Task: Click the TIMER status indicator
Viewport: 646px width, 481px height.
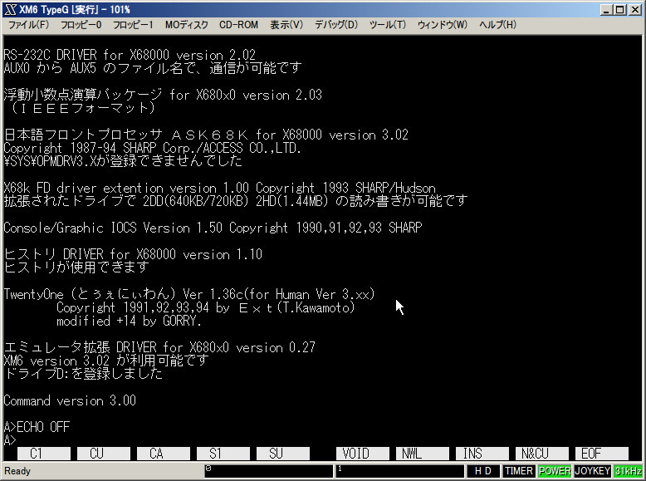Action: click(x=519, y=471)
